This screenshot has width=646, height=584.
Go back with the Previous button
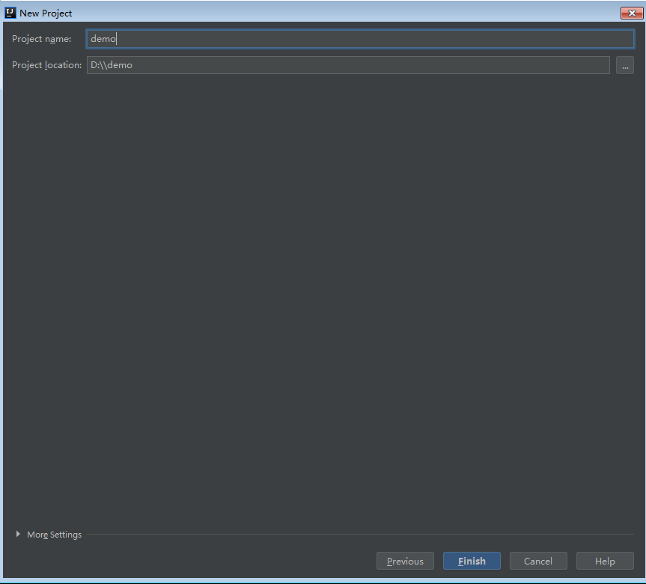pyautogui.click(x=405, y=561)
